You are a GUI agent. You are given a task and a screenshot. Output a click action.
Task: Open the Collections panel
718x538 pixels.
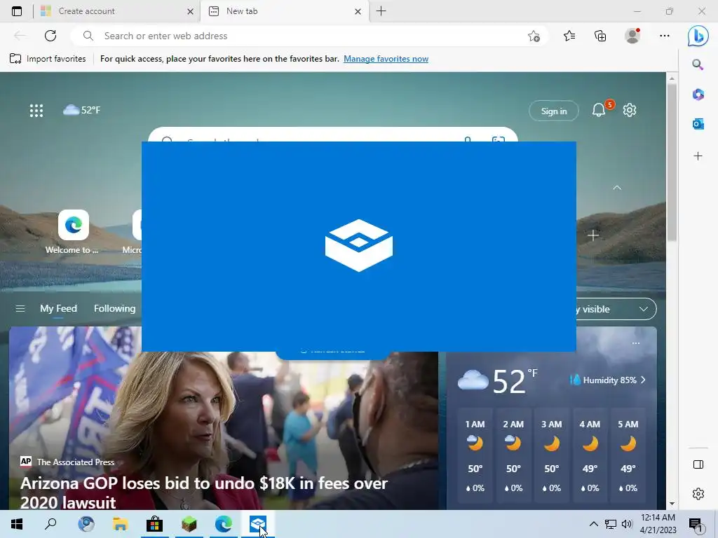coord(600,36)
